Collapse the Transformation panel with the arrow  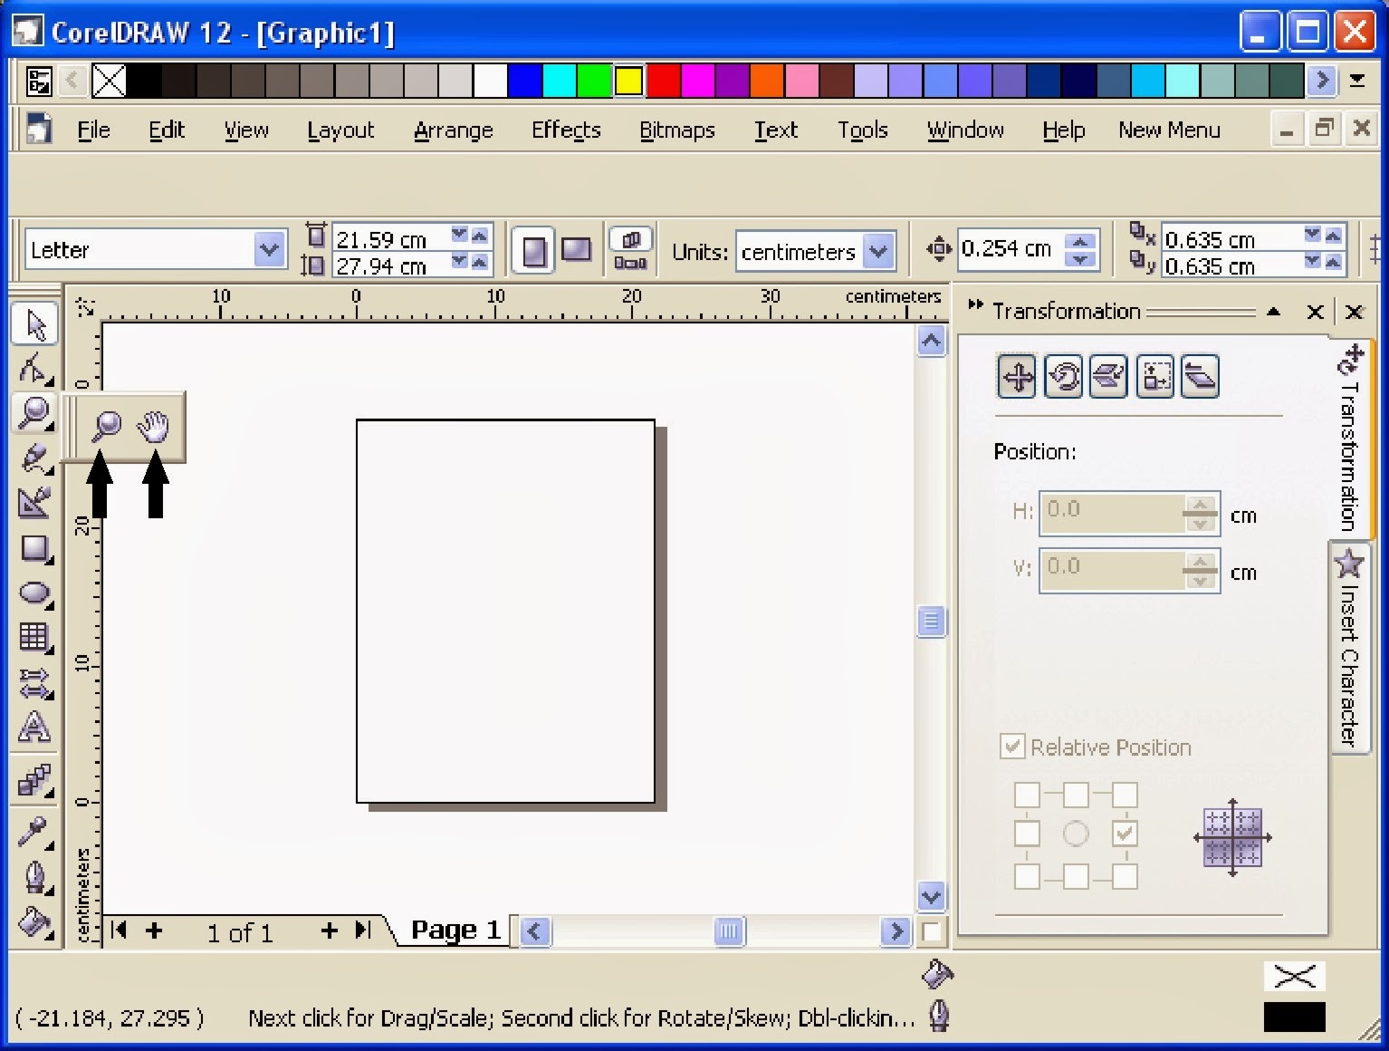click(1274, 312)
